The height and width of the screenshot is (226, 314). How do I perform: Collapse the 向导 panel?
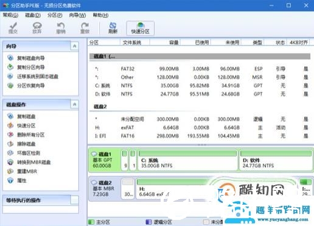pyautogui.click(x=74, y=46)
